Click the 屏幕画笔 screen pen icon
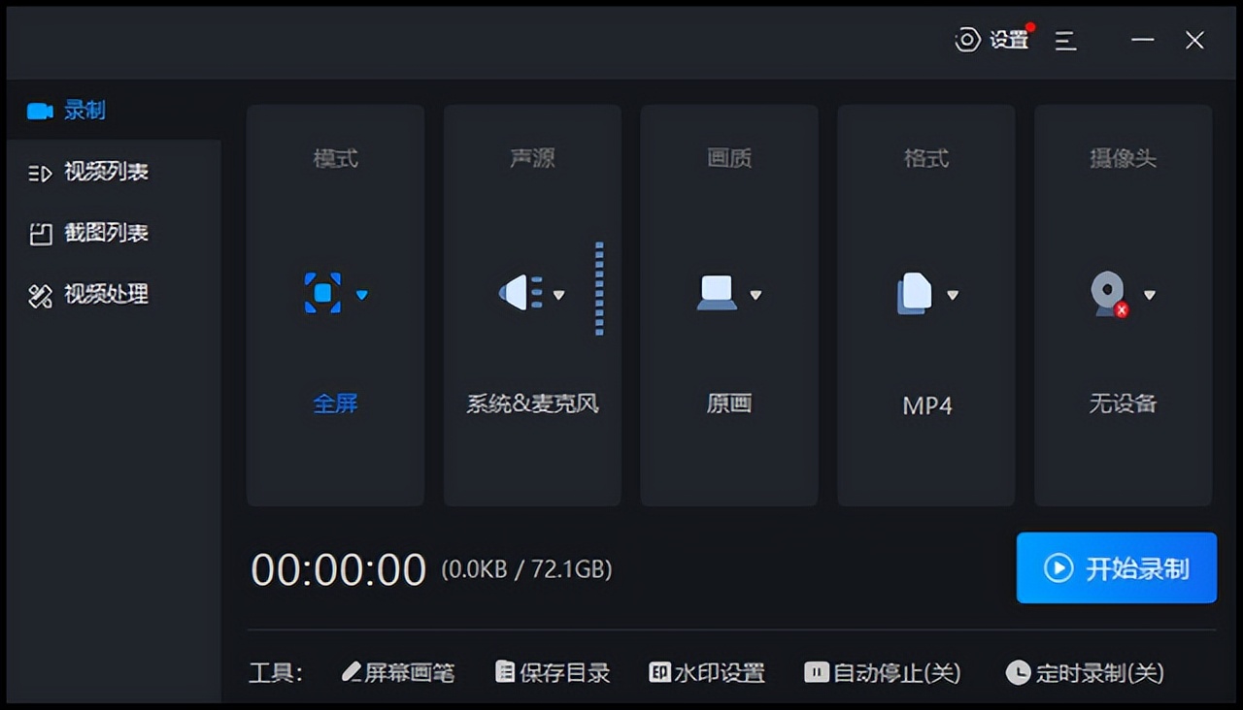The width and height of the screenshot is (1243, 710). pos(352,672)
